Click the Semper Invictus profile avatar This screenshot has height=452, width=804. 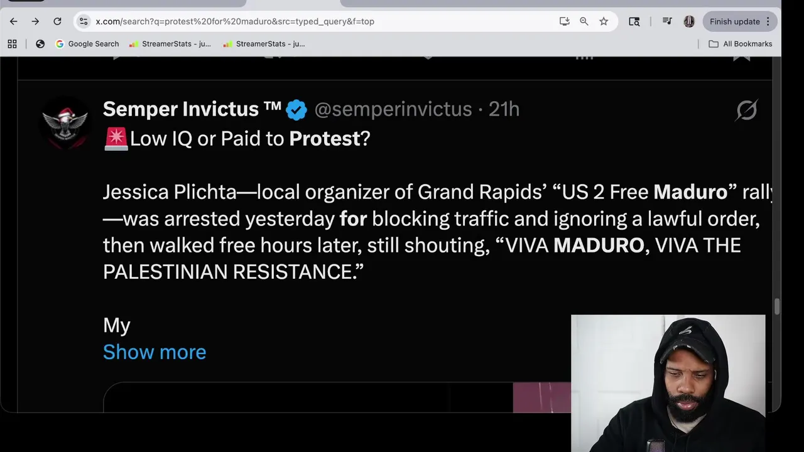(65, 122)
